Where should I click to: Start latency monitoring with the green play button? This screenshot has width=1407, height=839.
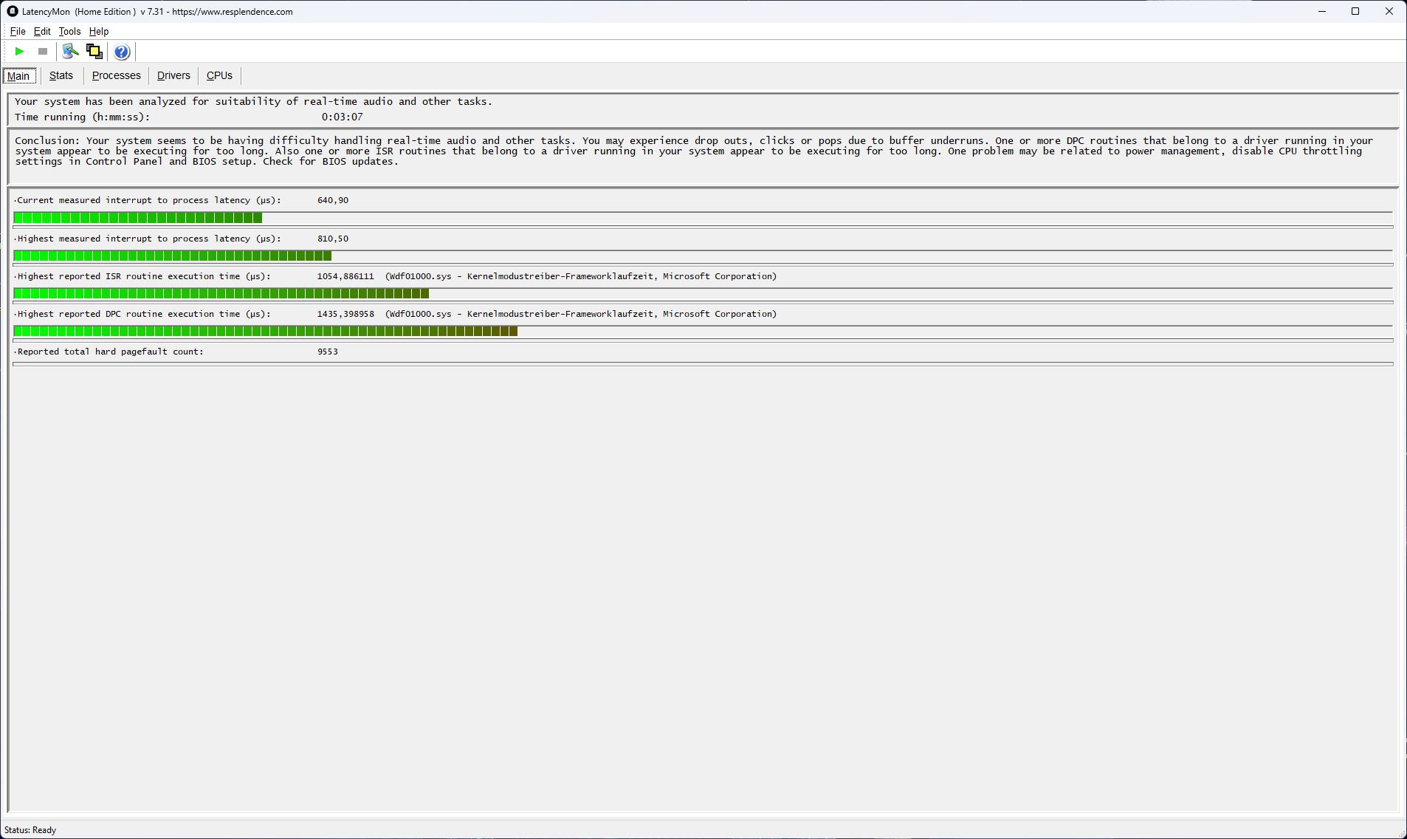pyautogui.click(x=20, y=52)
